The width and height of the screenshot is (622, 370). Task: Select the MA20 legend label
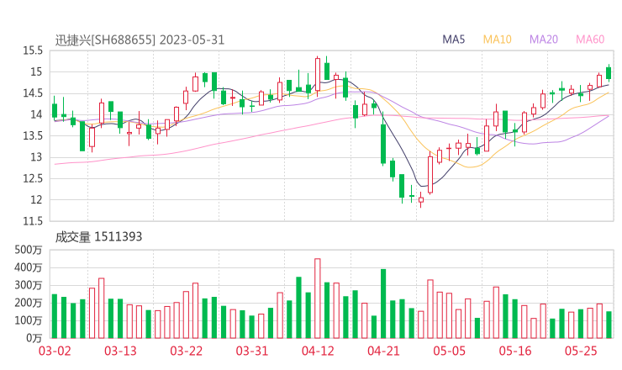pos(544,40)
